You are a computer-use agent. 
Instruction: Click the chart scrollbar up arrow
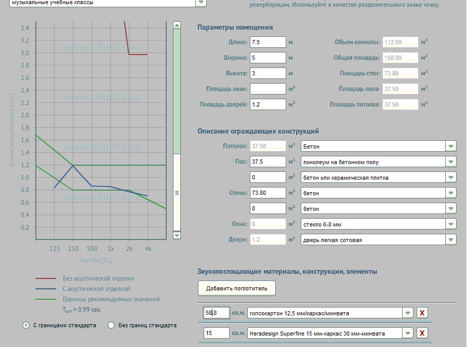click(x=177, y=25)
